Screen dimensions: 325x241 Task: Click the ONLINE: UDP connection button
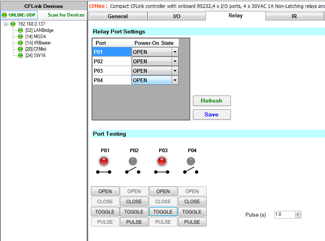(19, 15)
